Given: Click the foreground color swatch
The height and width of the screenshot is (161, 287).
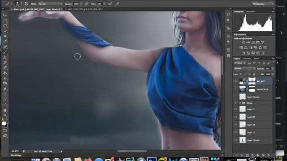Looking at the screenshot, I should coord(4,123).
